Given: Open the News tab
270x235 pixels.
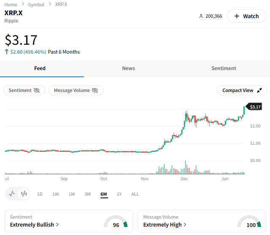Looking at the screenshot, I should (128, 68).
